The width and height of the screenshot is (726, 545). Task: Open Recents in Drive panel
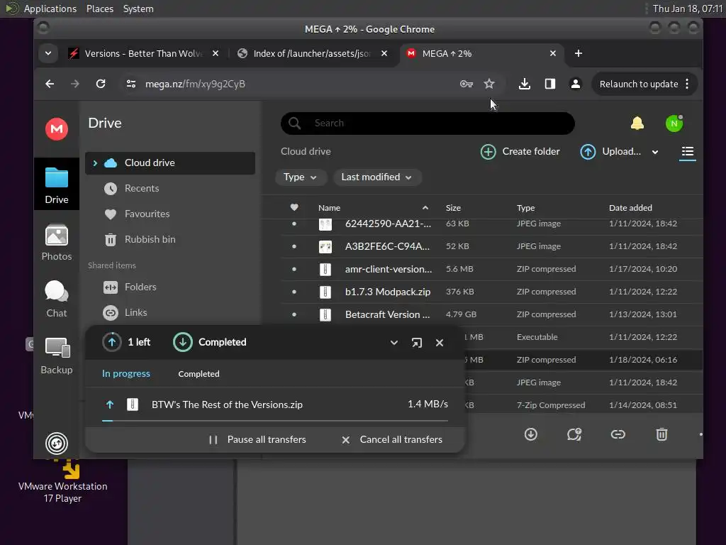[142, 188]
